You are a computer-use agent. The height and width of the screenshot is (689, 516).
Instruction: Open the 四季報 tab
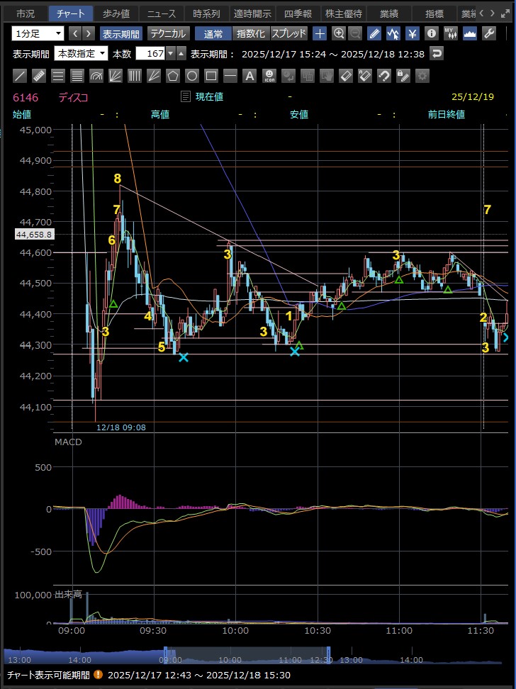pos(297,13)
